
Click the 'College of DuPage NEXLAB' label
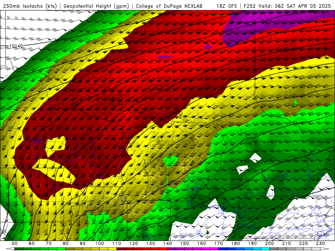tap(169, 6)
